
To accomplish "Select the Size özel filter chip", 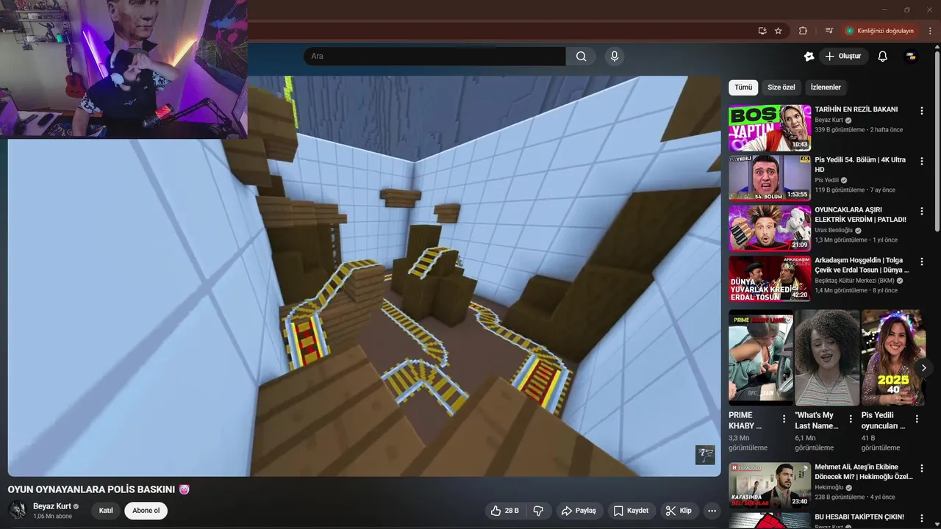I will point(781,87).
